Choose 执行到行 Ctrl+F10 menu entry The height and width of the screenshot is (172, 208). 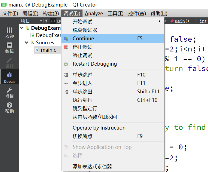pyautogui.click(x=113, y=100)
